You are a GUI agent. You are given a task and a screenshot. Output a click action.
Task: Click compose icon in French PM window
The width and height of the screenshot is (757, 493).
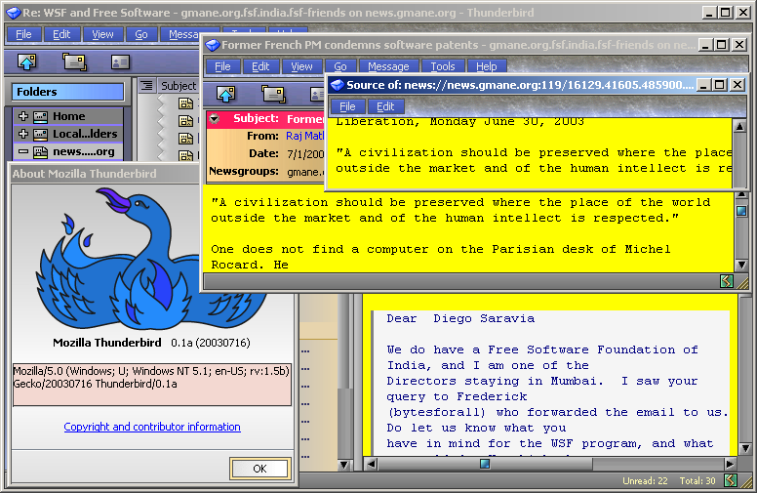(273, 94)
